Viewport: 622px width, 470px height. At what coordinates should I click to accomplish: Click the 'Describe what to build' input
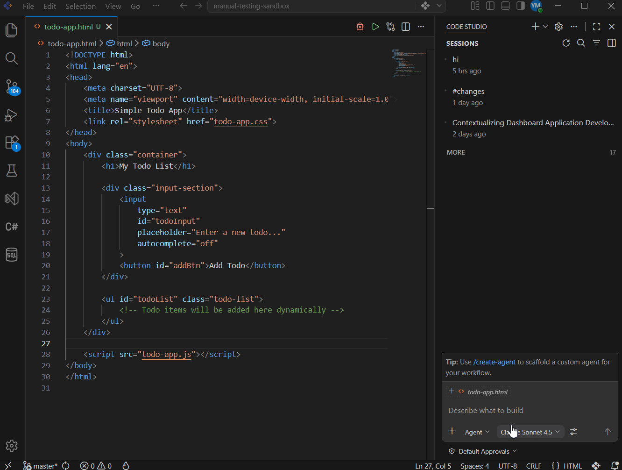click(x=530, y=410)
